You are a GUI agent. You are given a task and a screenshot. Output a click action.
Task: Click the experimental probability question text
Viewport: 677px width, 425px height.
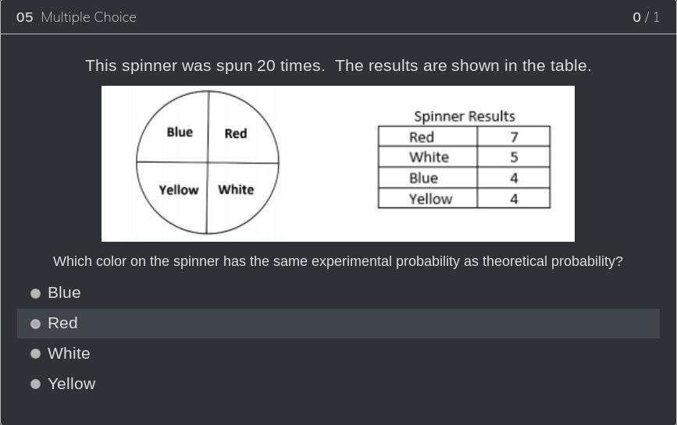pos(338,261)
